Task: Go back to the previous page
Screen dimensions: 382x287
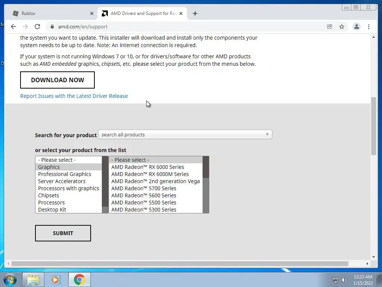Action: [x=13, y=27]
